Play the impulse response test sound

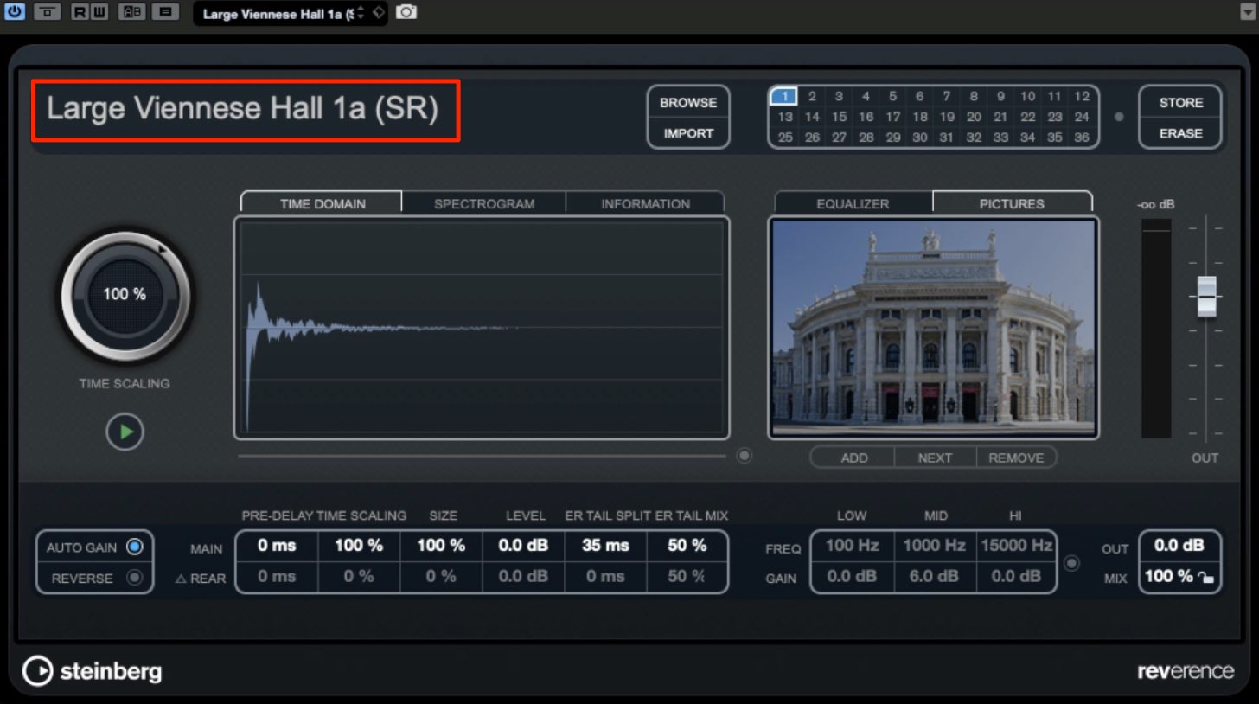125,432
